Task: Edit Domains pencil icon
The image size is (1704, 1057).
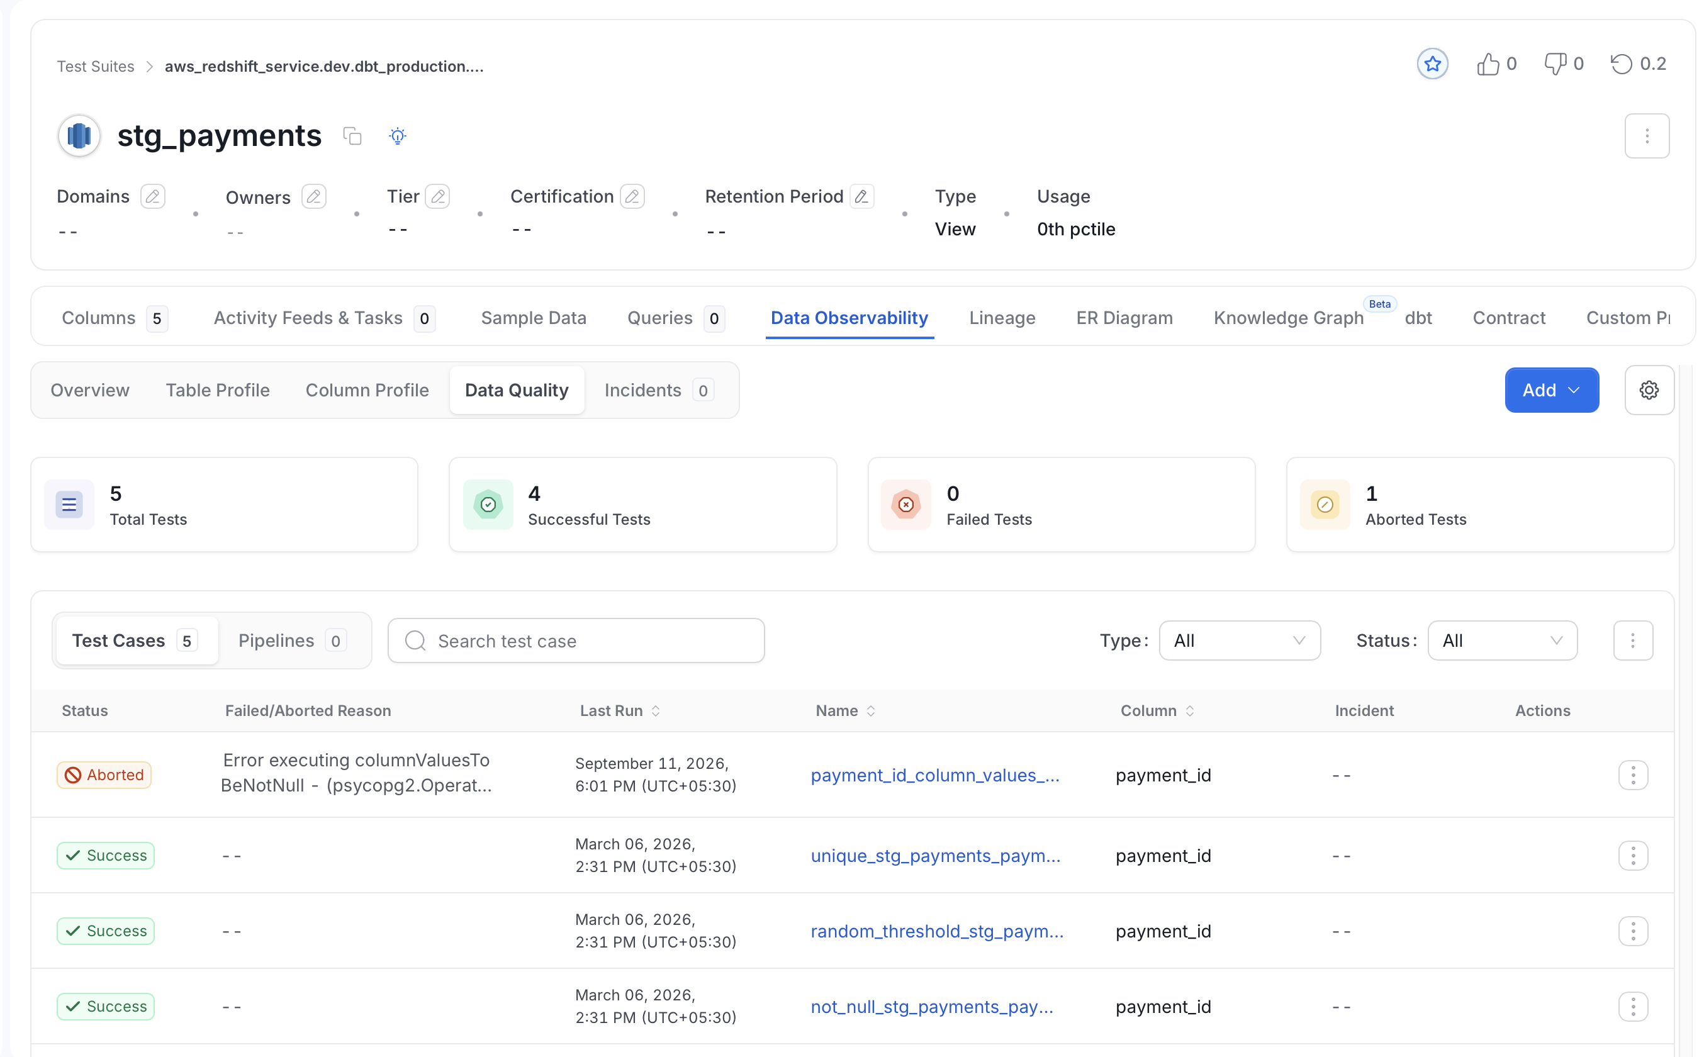Action: (152, 196)
